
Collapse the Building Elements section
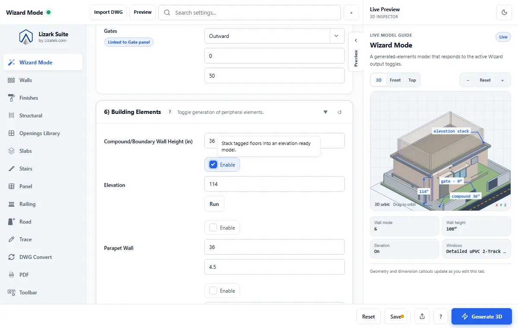pos(325,112)
